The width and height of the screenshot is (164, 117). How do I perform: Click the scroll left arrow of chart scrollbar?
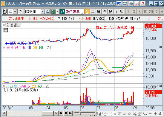(x=4, y=113)
